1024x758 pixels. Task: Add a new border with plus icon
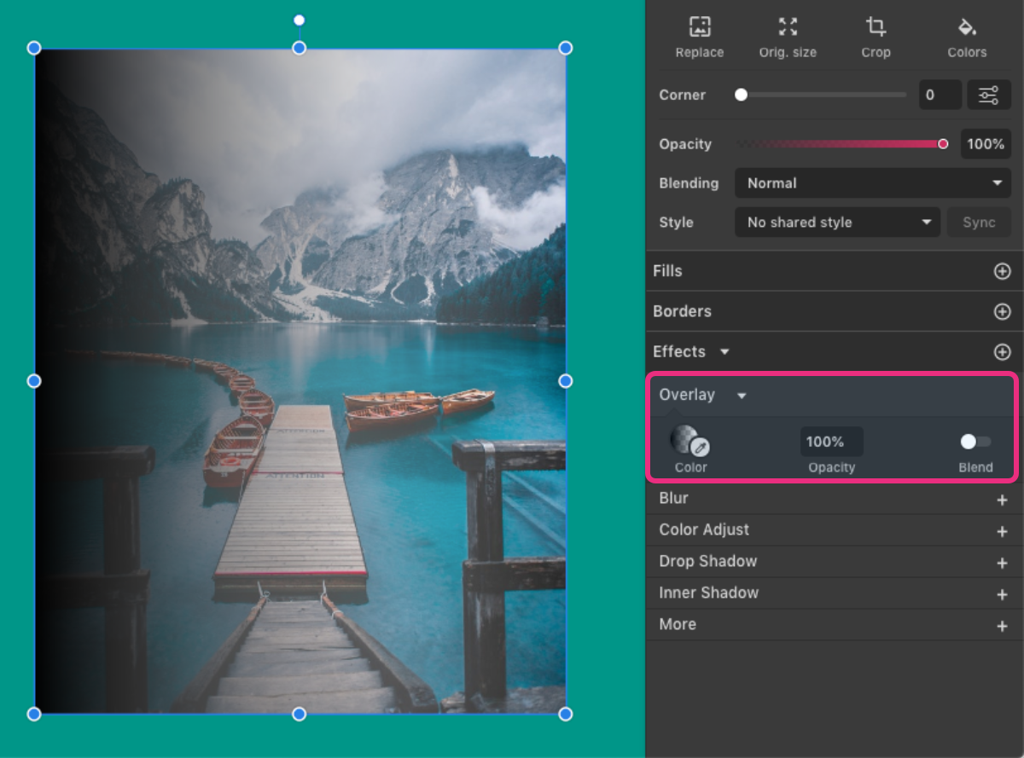pyautogui.click(x=1002, y=312)
